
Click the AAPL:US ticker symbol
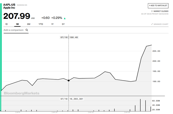9,5
